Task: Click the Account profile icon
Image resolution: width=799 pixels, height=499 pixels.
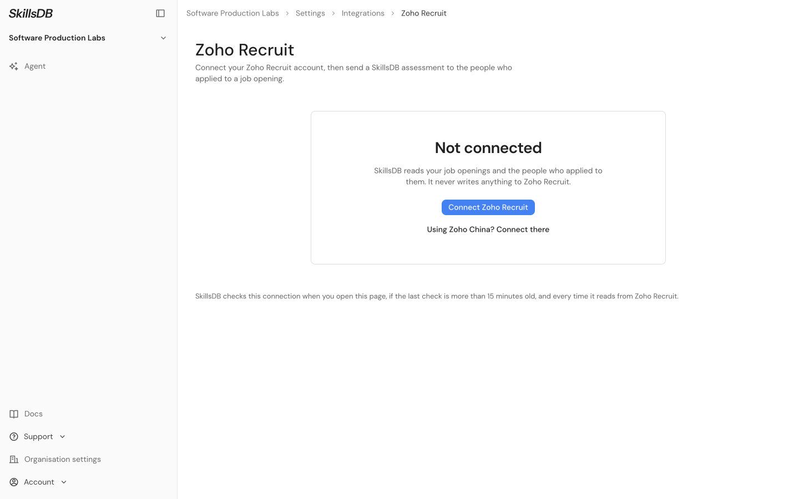Action: (x=14, y=482)
